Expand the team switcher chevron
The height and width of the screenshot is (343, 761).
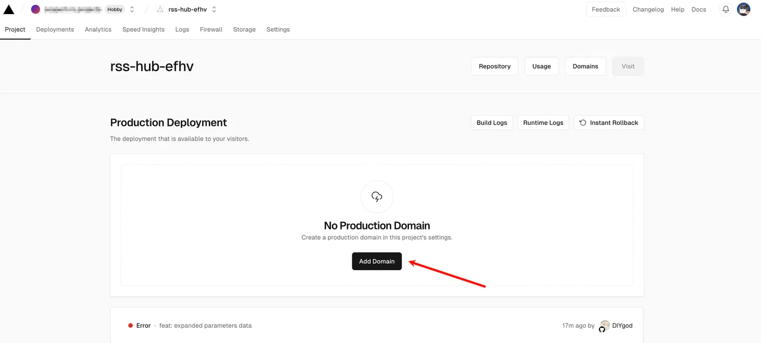(x=132, y=9)
